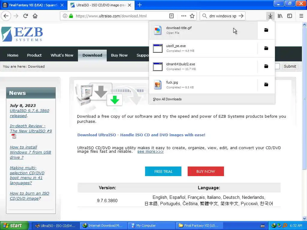307x230 pixels.
Task: Click the red BUY NOW button
Action: tap(206, 171)
